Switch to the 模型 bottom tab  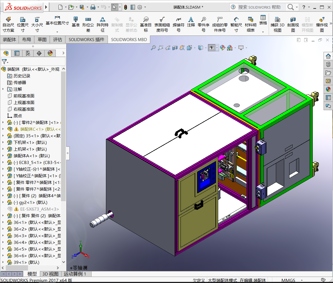click(32, 274)
